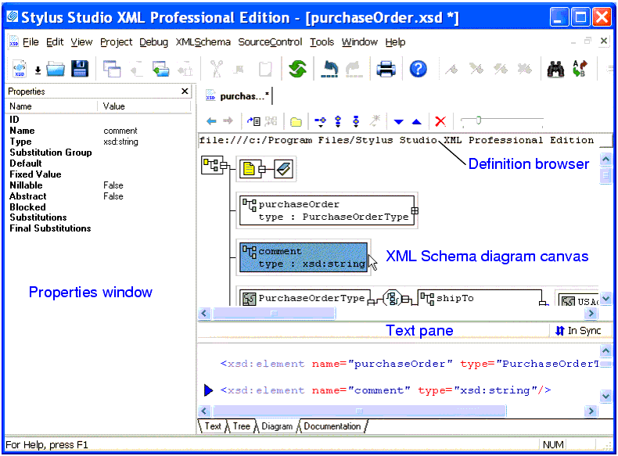
Task: Click the Replace A-B icon
Action: [x=580, y=69]
